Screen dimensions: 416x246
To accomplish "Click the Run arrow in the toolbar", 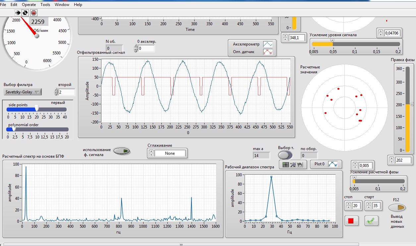I will coord(18,13).
